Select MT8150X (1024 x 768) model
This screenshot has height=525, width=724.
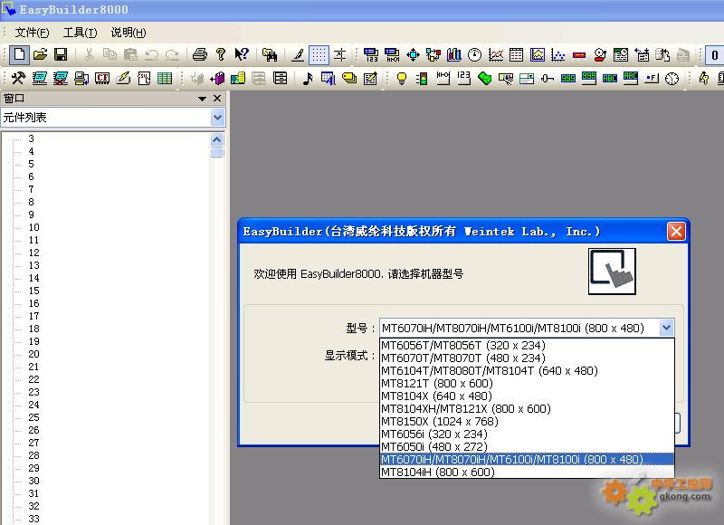tap(527, 422)
